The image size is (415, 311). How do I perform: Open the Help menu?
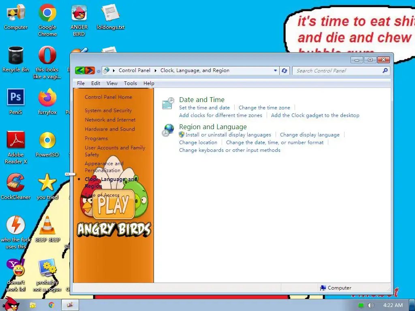[149, 83]
